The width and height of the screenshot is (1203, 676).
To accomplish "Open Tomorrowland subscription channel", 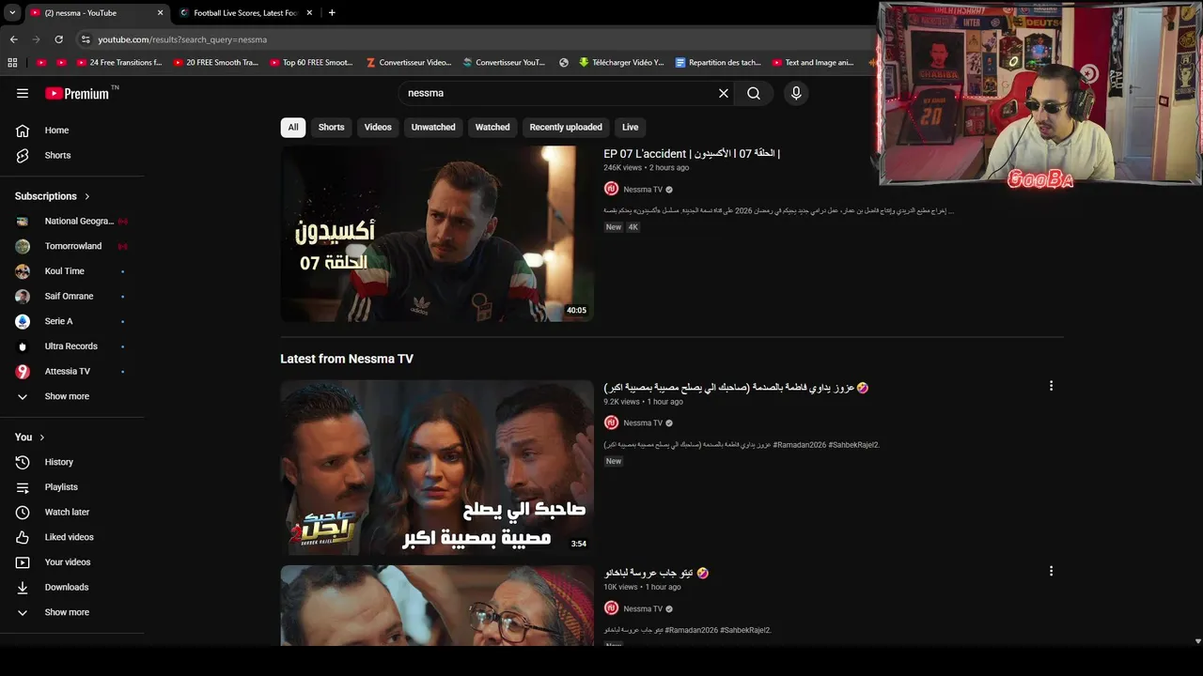I will coord(73,246).
